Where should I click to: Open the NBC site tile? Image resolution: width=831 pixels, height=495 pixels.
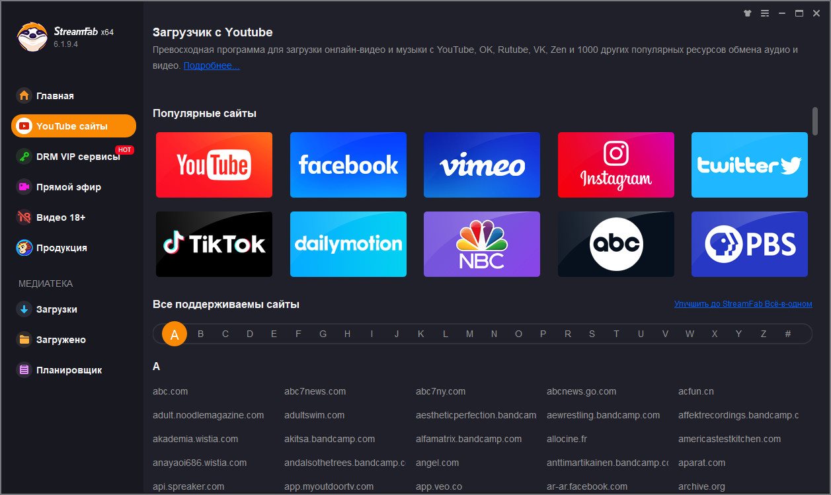[x=482, y=244]
